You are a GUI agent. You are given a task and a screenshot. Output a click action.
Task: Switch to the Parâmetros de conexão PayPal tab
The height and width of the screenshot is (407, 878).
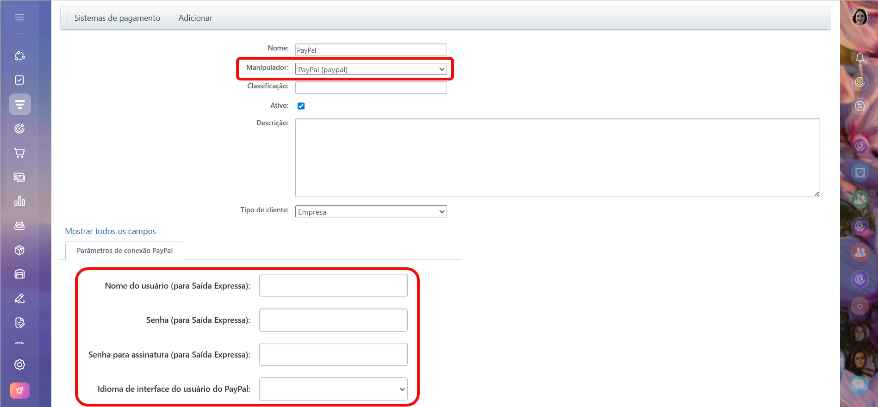click(x=125, y=250)
